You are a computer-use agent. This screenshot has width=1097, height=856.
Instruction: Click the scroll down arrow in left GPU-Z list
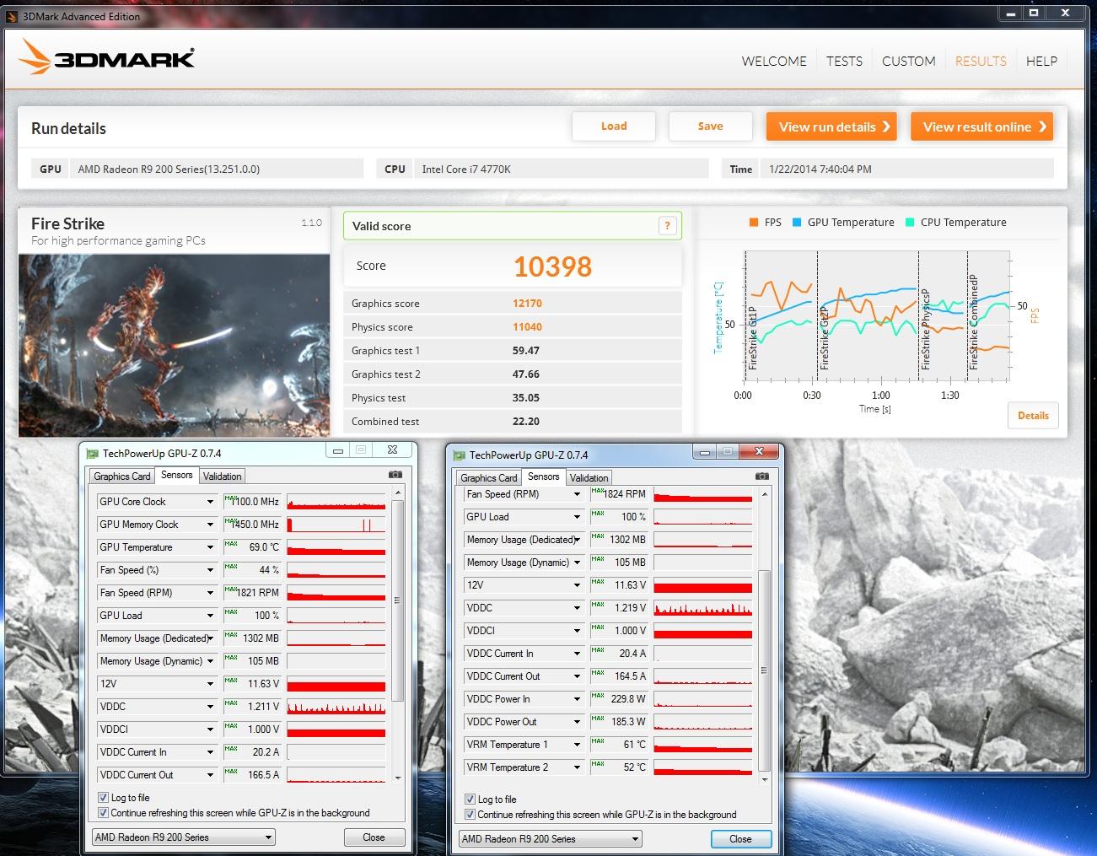coord(398,778)
